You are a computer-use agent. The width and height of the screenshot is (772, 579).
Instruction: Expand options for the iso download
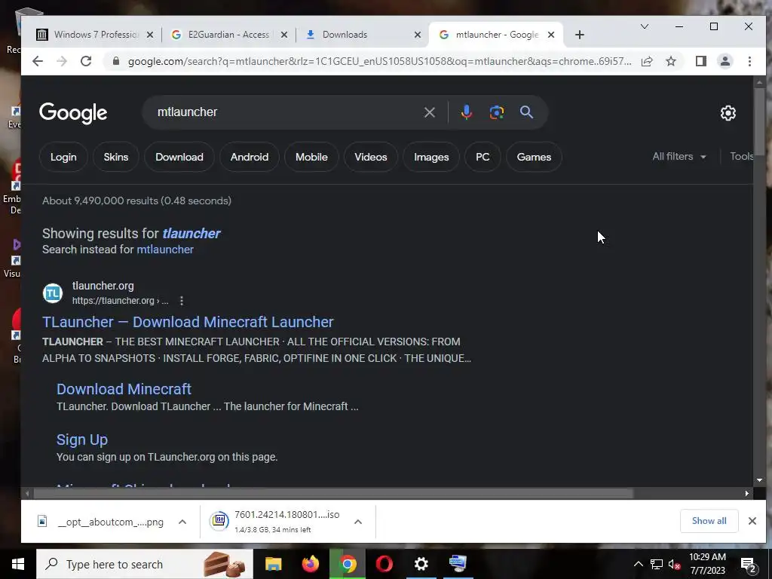[x=358, y=522]
